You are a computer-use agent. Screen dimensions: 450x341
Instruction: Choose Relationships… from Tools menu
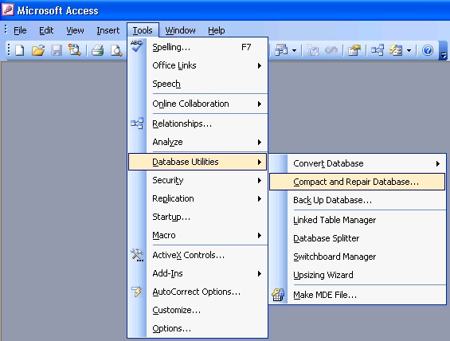pyautogui.click(x=198, y=123)
